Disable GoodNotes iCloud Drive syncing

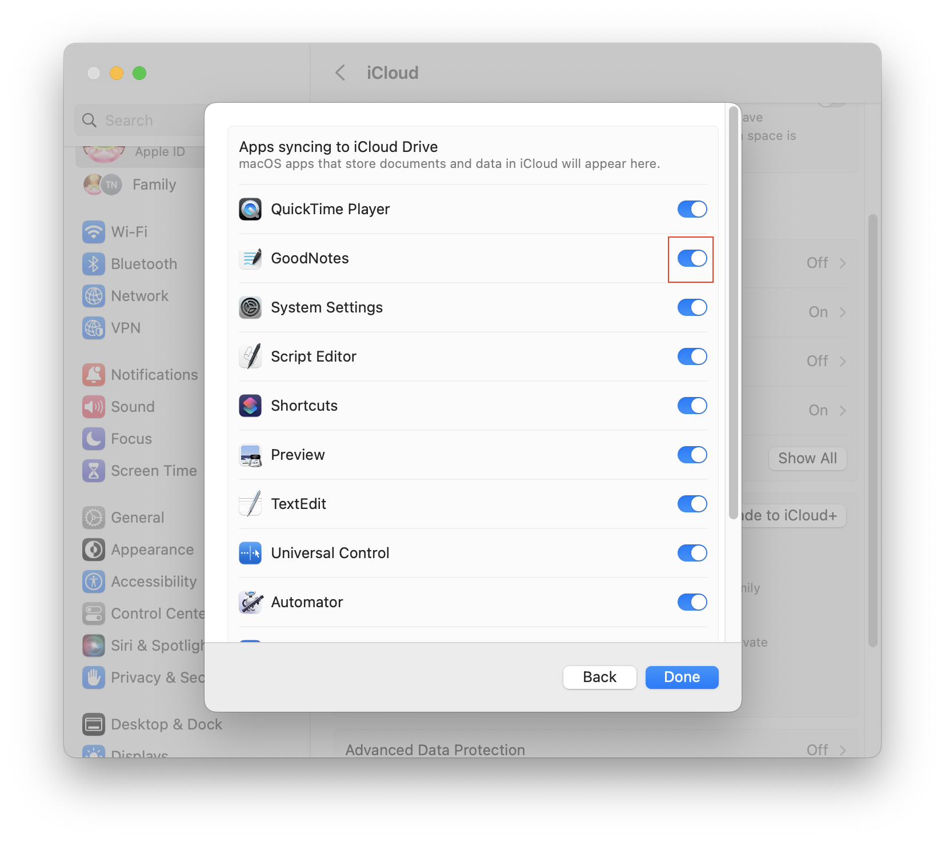tap(692, 258)
